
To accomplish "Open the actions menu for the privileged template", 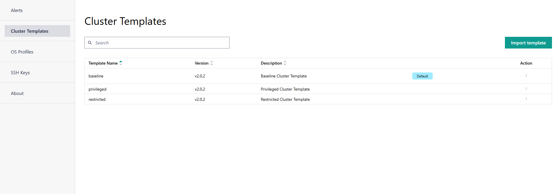I will (x=526, y=89).
